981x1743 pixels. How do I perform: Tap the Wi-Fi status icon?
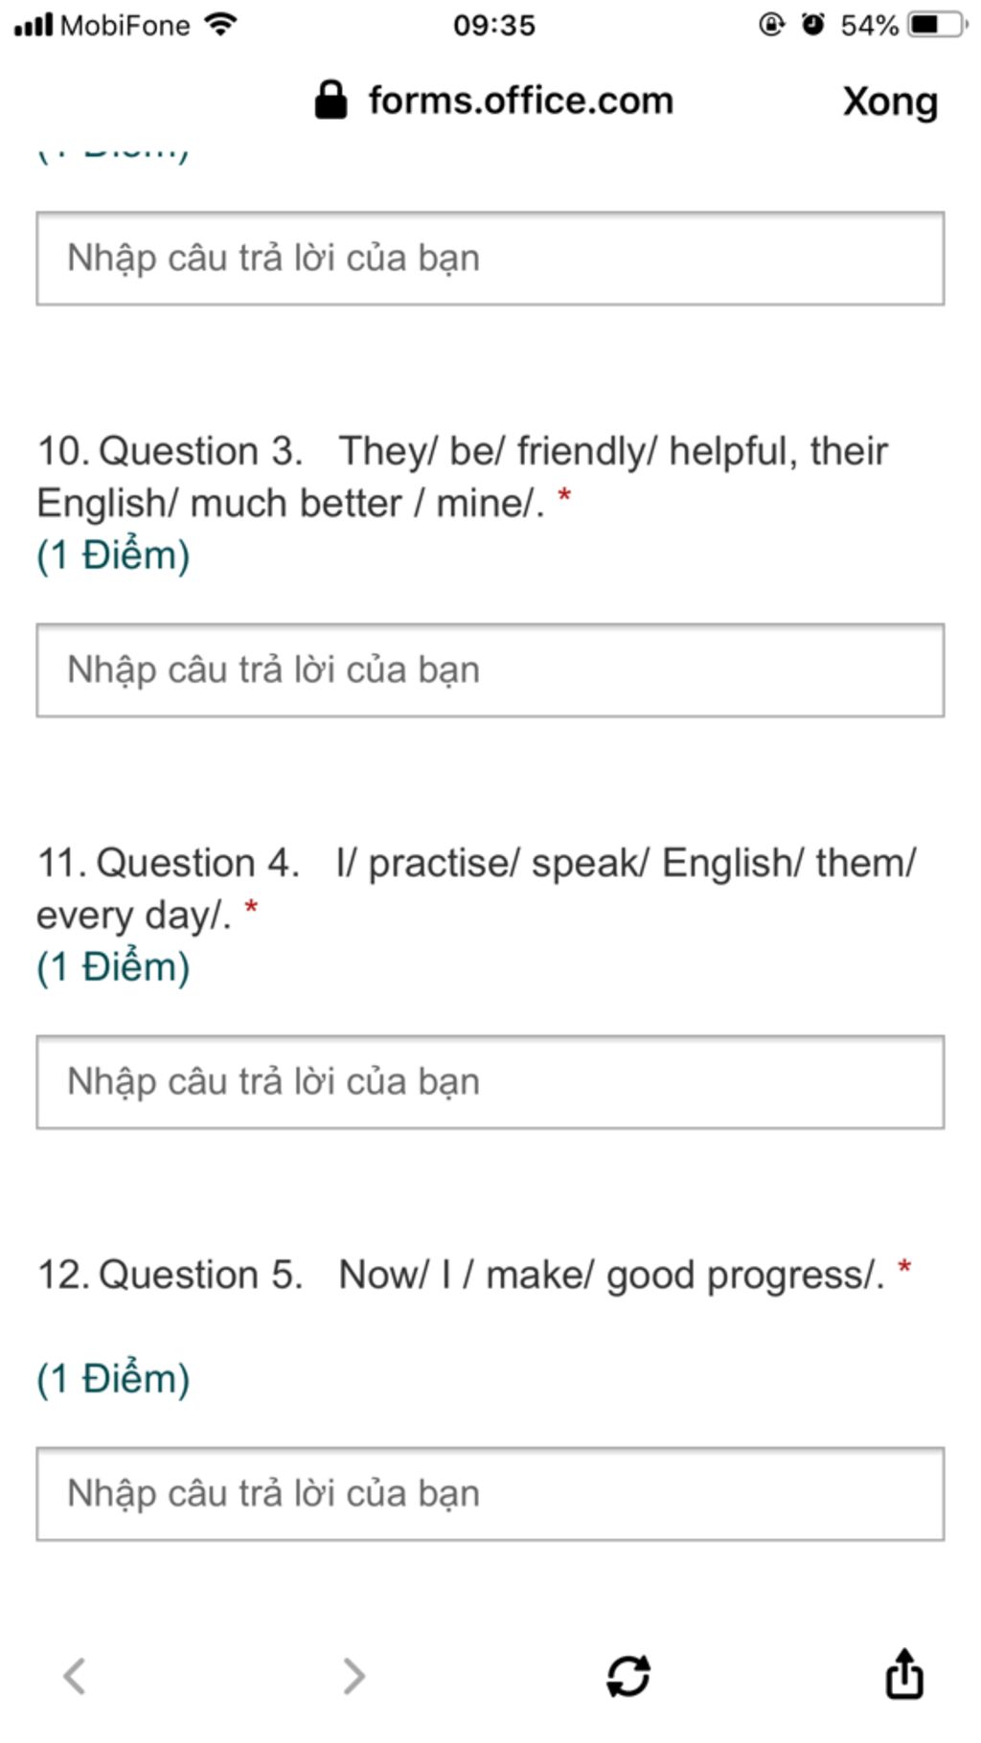(221, 24)
